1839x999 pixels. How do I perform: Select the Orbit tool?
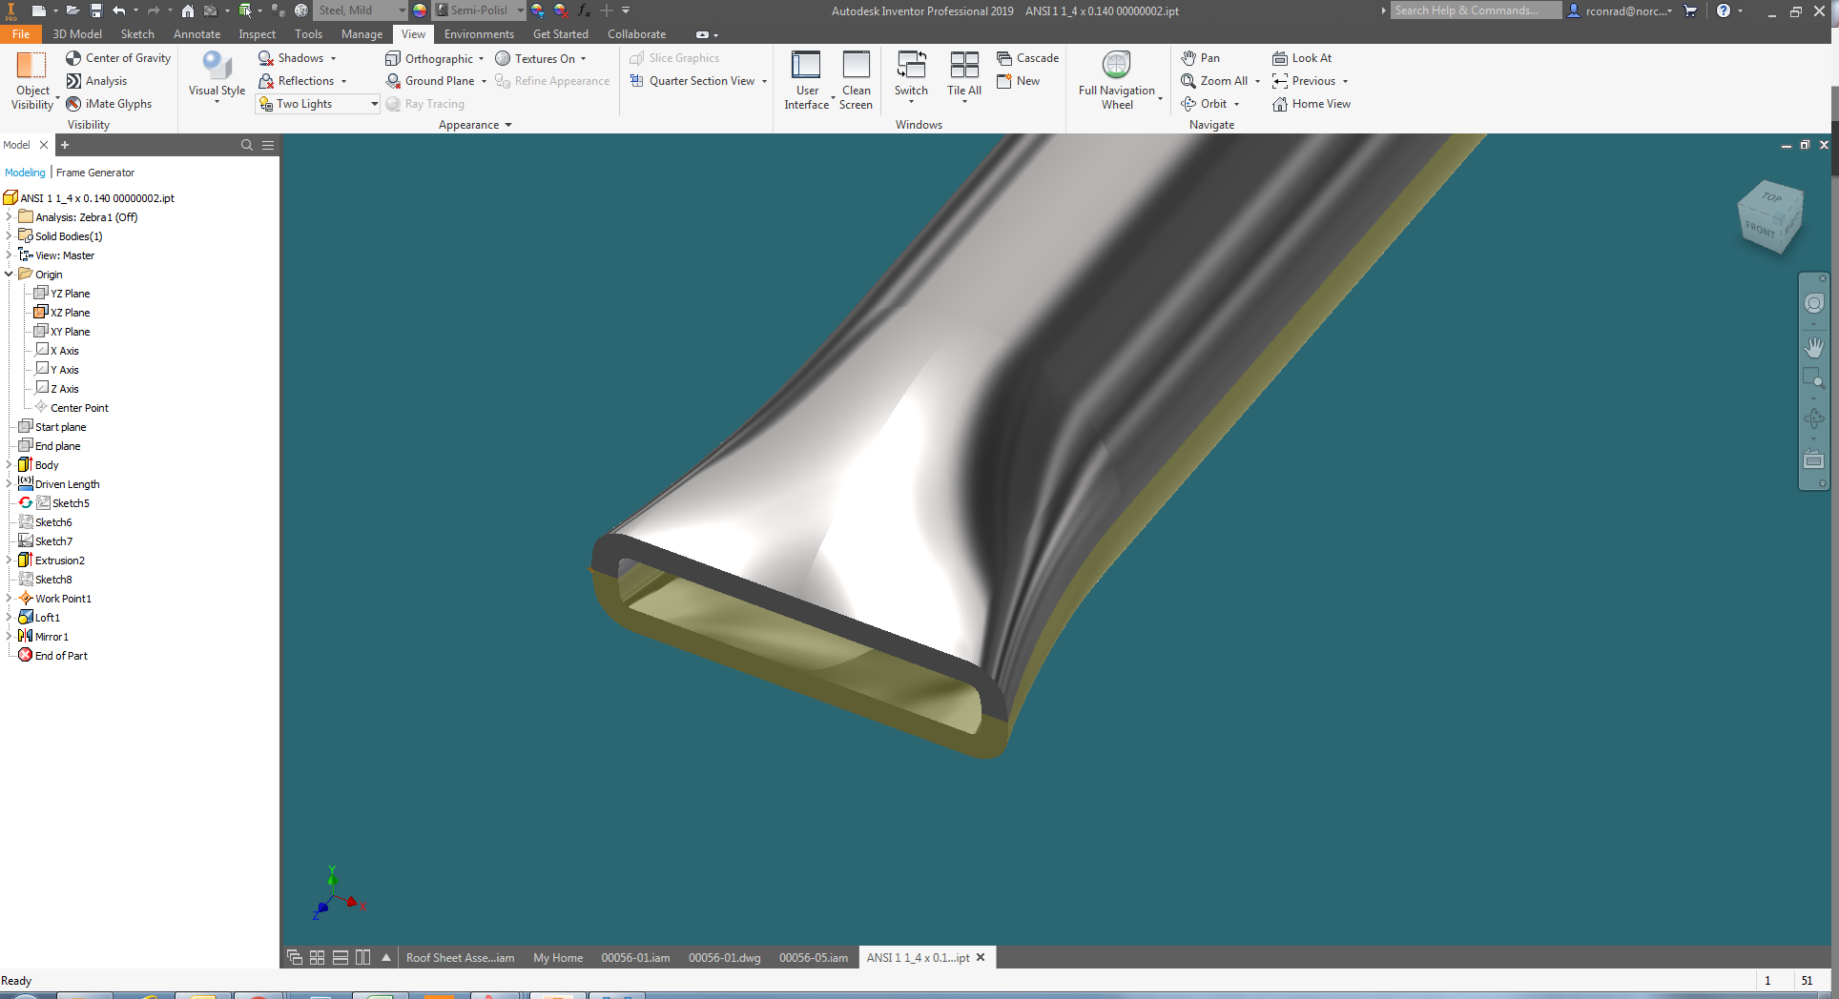click(x=1204, y=104)
